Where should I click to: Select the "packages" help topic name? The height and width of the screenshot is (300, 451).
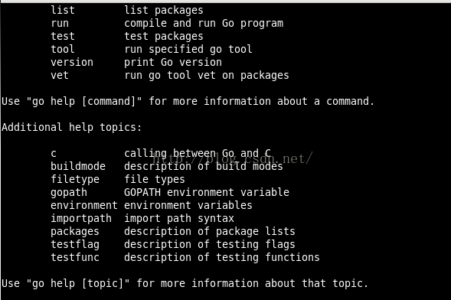pos(75,232)
